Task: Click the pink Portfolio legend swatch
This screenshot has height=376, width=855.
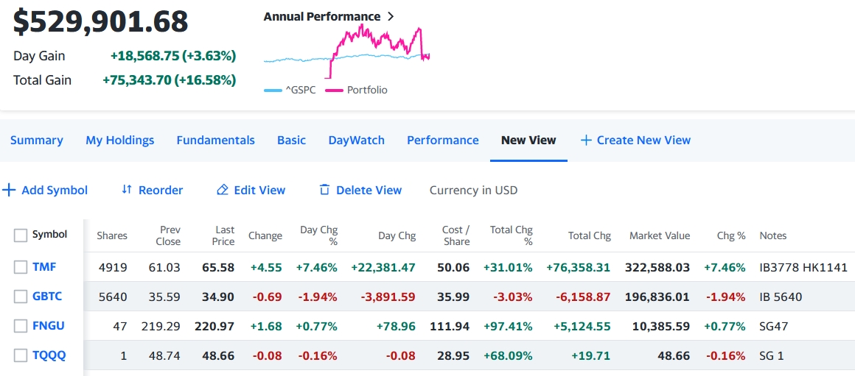Action: [x=334, y=91]
